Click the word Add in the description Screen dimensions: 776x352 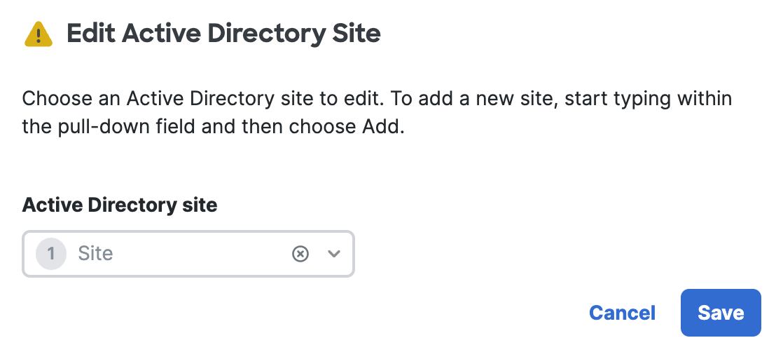coord(380,127)
